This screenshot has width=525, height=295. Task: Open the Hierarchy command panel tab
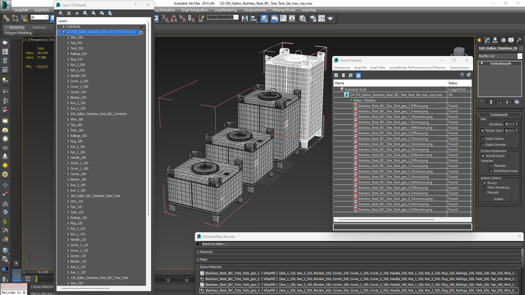click(495, 40)
